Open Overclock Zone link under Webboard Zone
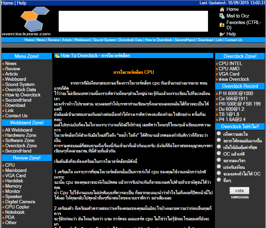 [x=21, y=146]
